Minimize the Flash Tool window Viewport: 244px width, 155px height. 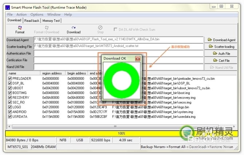tap(214, 7)
